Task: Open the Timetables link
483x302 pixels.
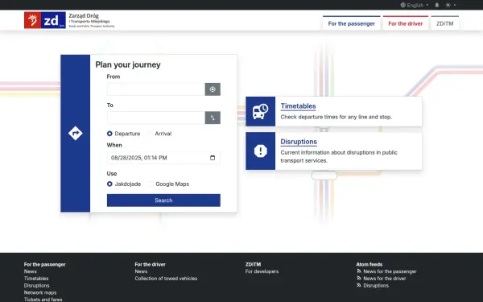Action: (x=298, y=106)
